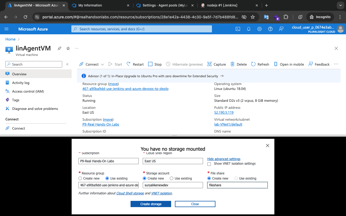The height and width of the screenshot is (216, 346).
Task: Open the Help question mark menu
Action: coord(270,29)
